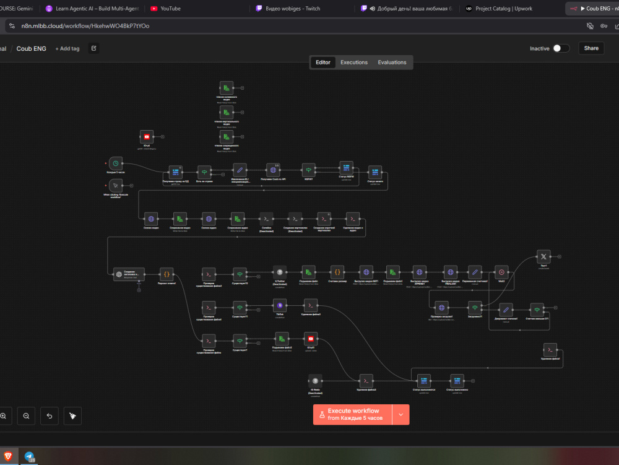Expand the Execute workflow trigger dropdown

pyautogui.click(x=401, y=414)
